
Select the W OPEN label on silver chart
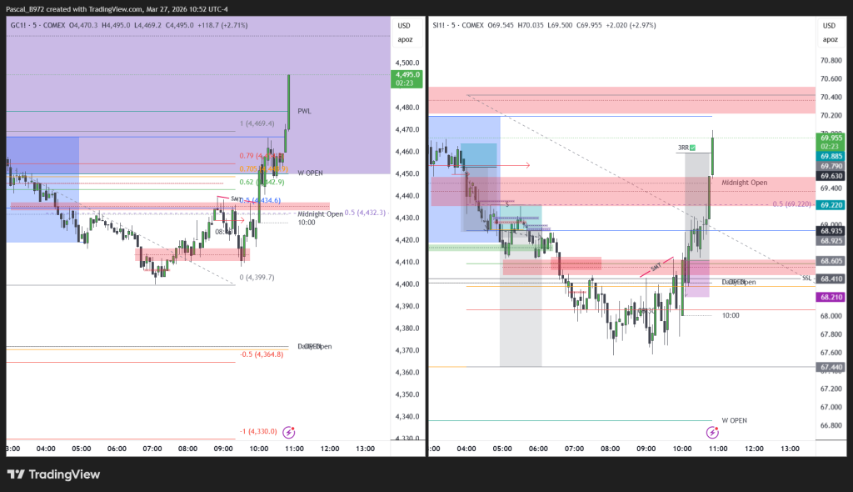tap(734, 420)
